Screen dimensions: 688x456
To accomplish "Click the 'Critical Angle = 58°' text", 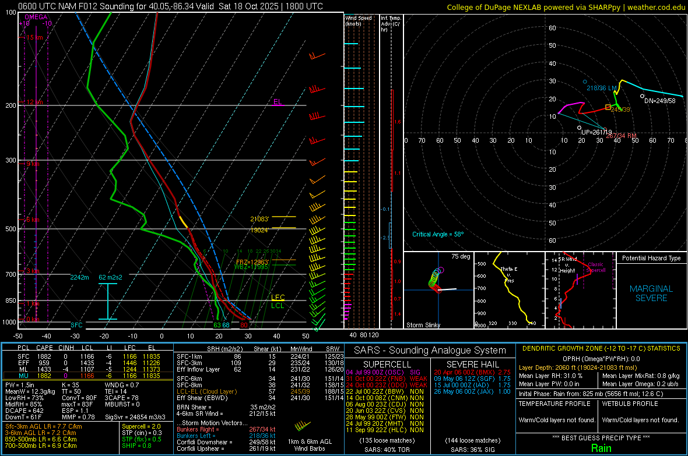I will (438, 234).
